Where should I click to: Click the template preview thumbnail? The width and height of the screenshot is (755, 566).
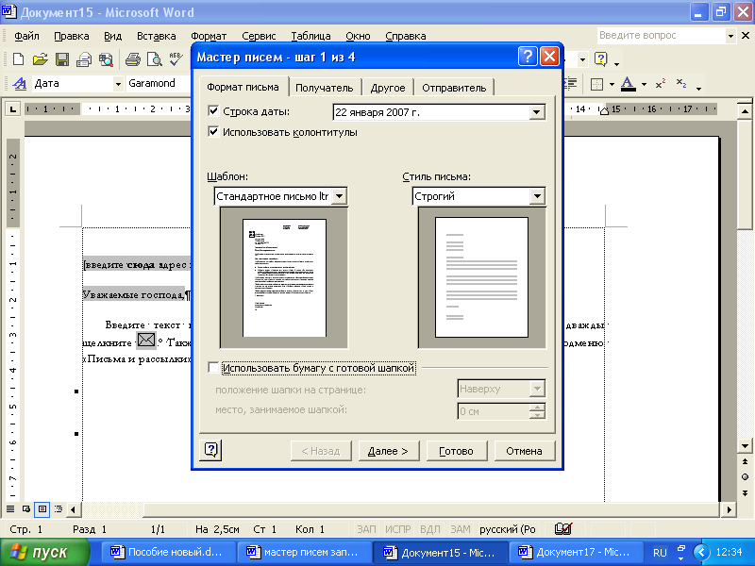[x=284, y=277]
